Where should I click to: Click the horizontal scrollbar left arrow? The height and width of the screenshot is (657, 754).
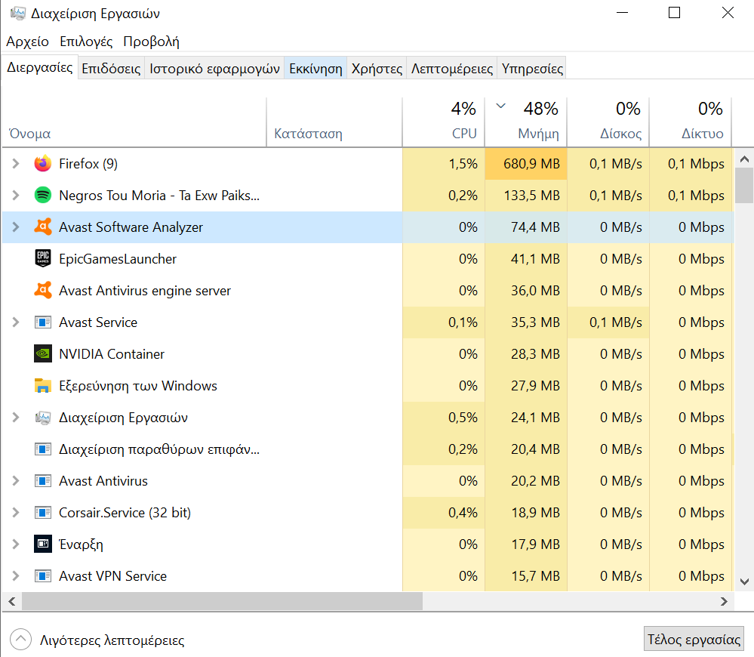click(x=12, y=601)
